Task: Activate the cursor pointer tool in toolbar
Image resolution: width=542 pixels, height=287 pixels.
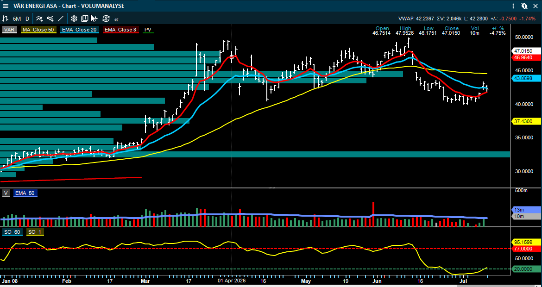Action: click(94, 19)
